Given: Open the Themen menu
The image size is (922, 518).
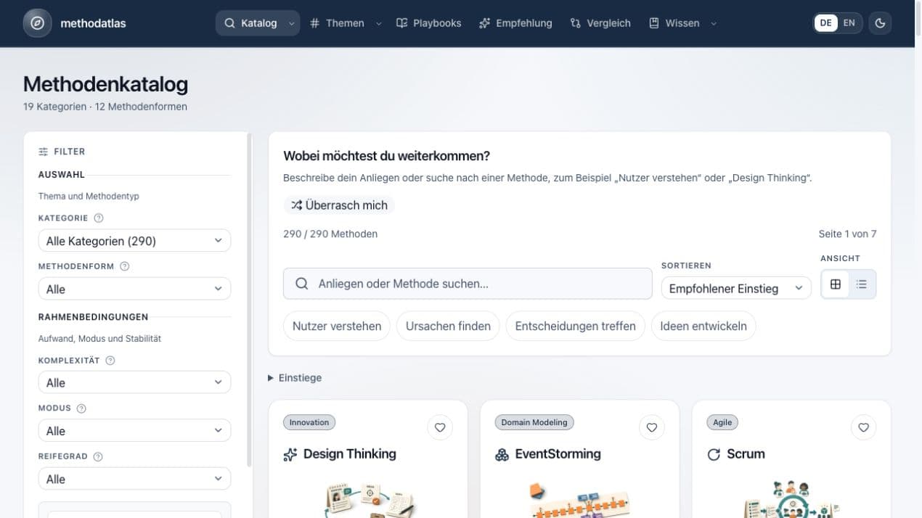Looking at the screenshot, I should point(345,23).
